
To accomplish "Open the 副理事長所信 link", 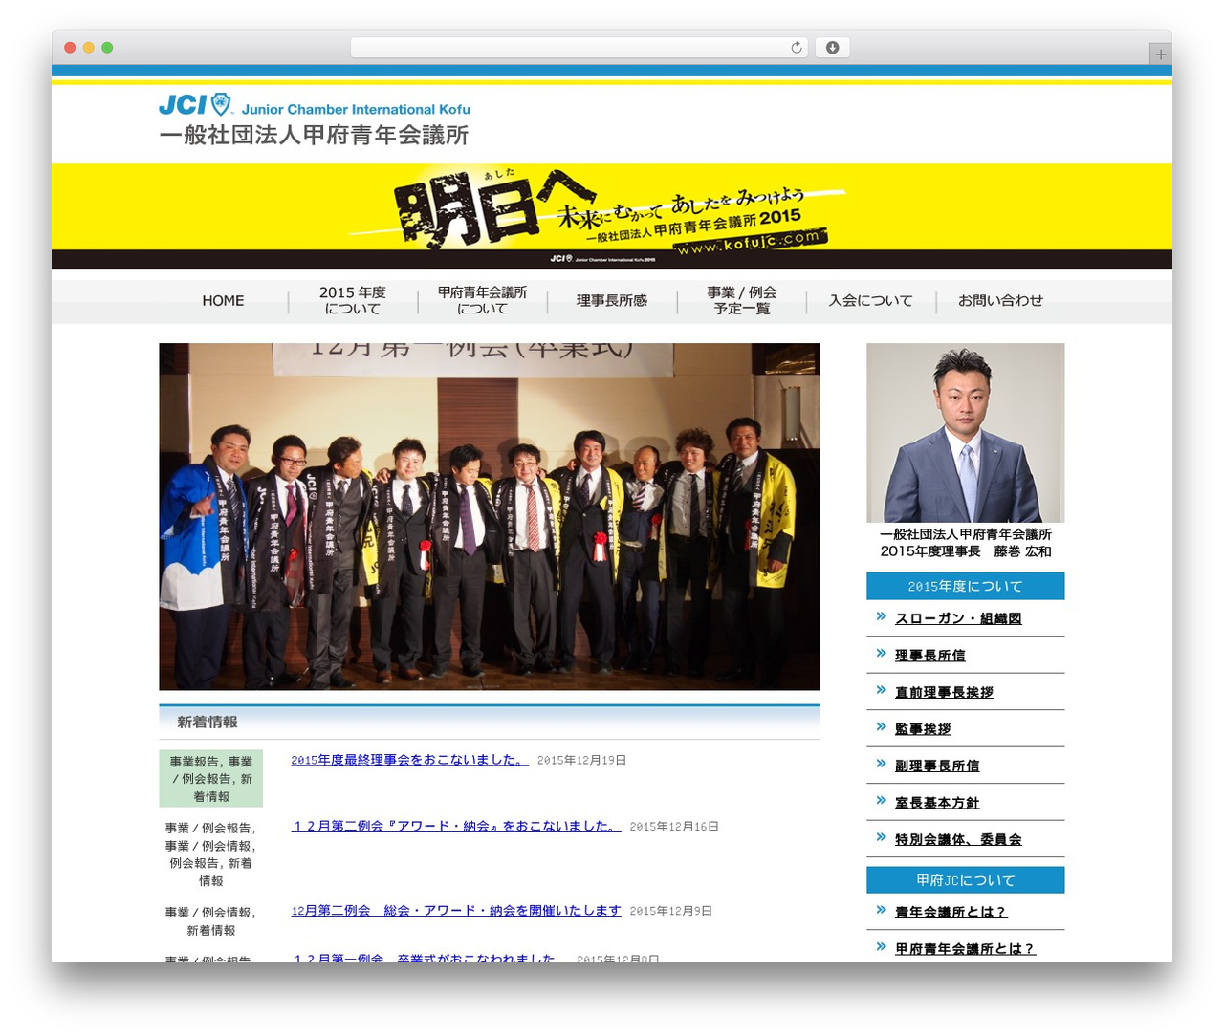I will pos(937,766).
